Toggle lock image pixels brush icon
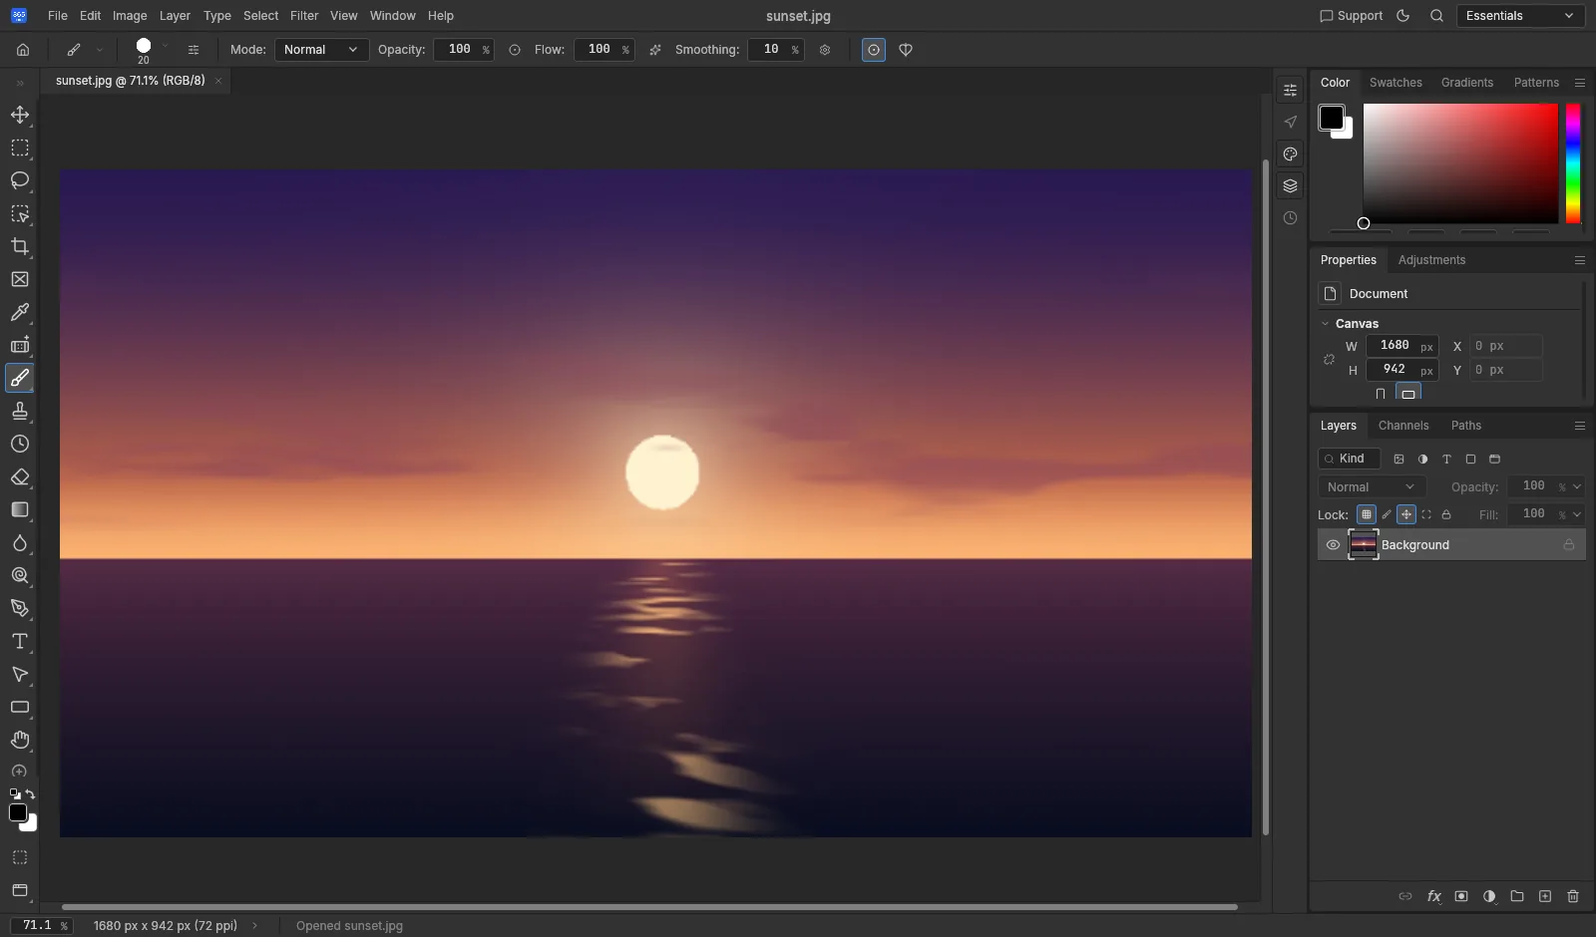The image size is (1596, 937). point(1387,514)
